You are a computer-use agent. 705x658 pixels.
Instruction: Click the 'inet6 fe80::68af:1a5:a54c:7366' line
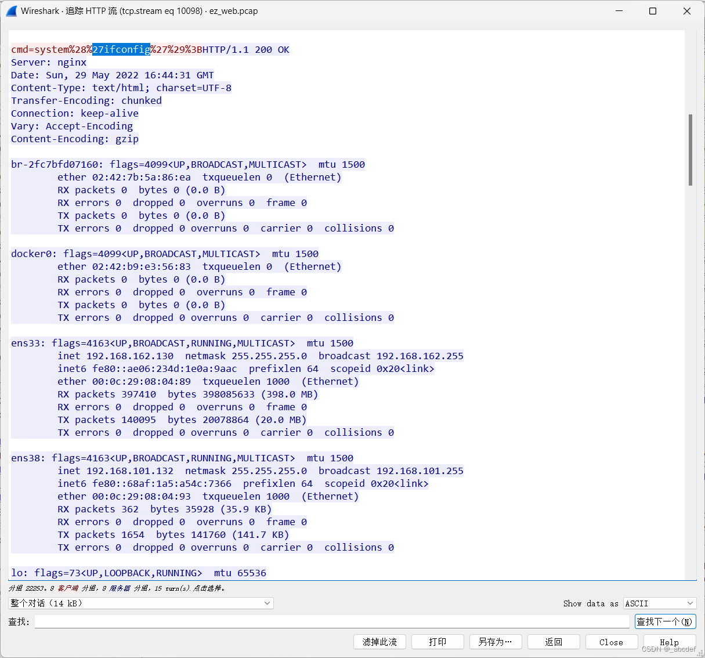click(243, 483)
